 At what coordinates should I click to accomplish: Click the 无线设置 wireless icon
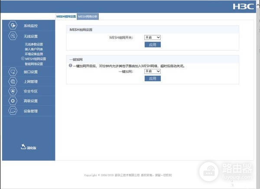point(13,36)
